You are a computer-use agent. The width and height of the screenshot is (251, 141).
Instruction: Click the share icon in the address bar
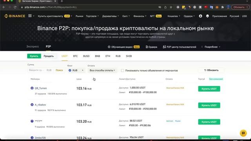(166, 7)
